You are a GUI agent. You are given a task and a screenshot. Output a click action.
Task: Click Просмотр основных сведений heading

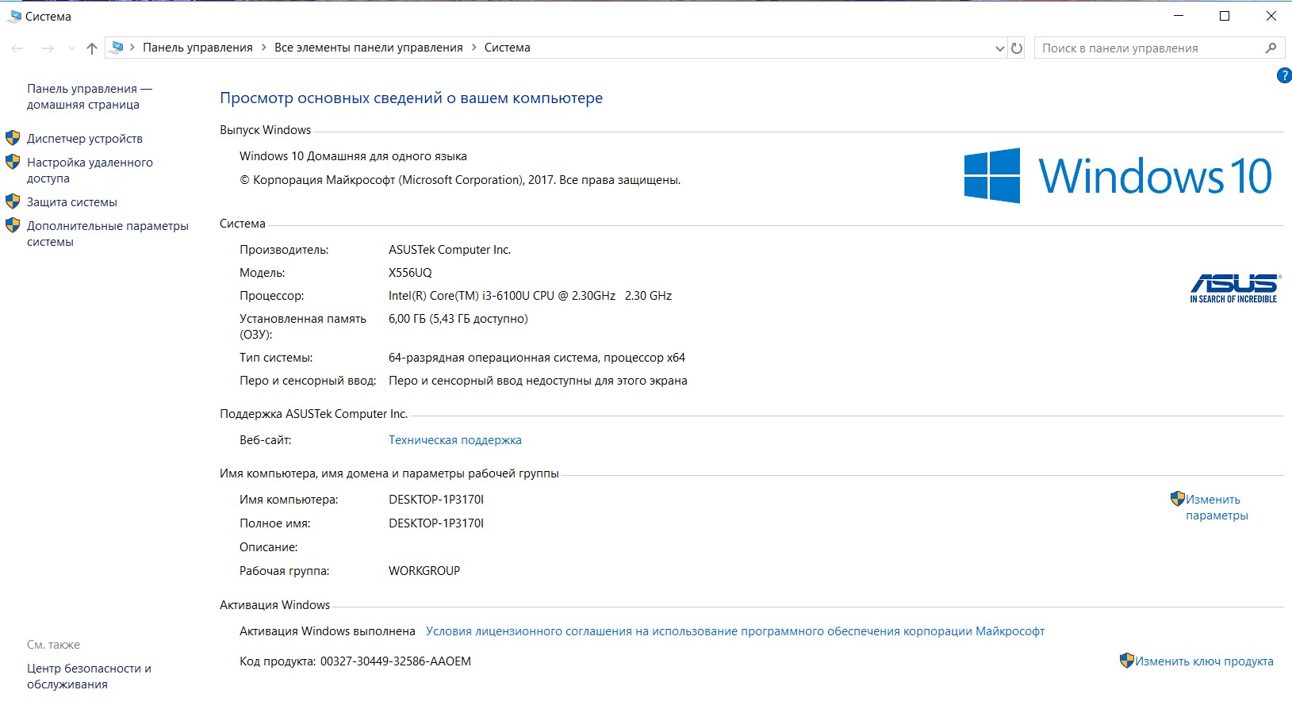coord(411,98)
